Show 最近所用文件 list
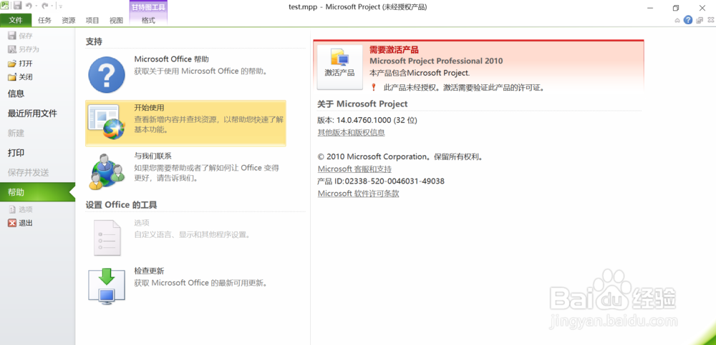 [32, 114]
